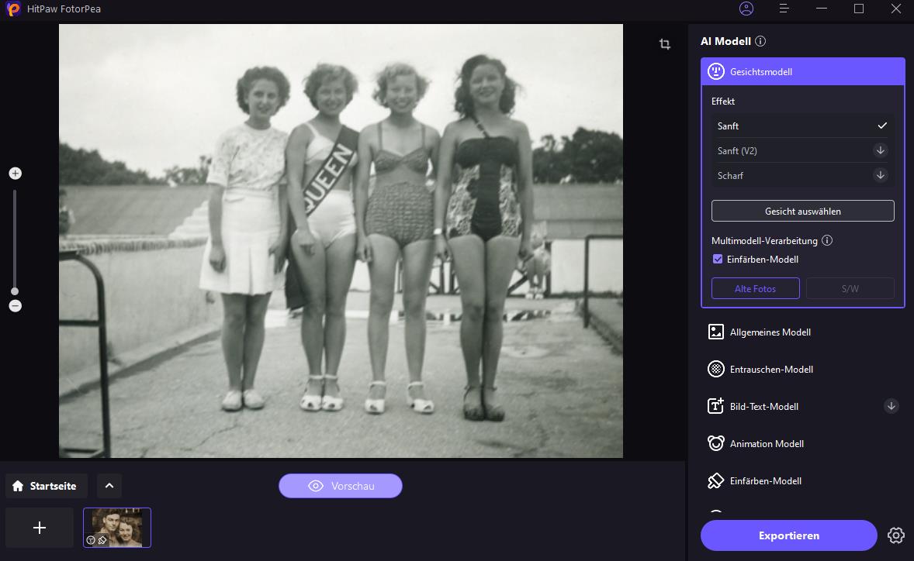Select the Allgemeines Modell entry
914x561 pixels.
click(x=770, y=332)
